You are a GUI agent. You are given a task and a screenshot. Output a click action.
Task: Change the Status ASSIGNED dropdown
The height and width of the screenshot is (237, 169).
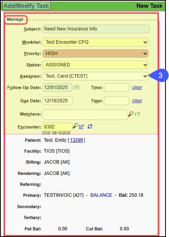tap(95, 65)
